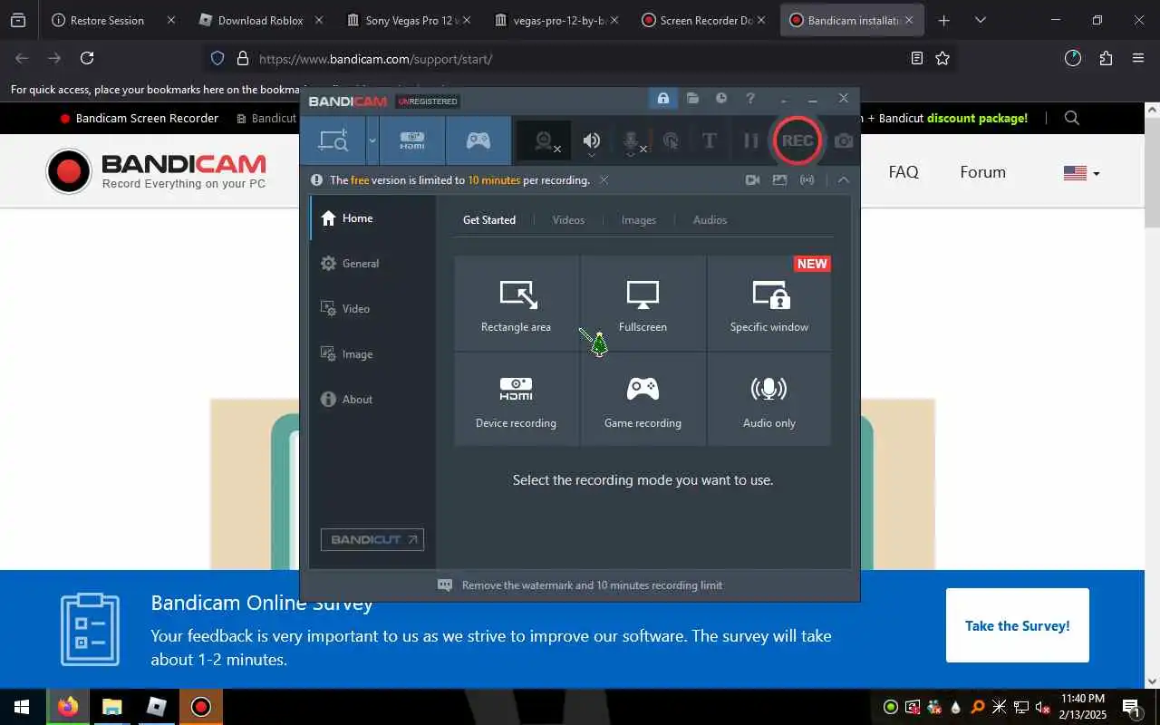Screen dimensions: 1160x725
Task: Choose Device recording mode tile
Action: click(x=517, y=400)
